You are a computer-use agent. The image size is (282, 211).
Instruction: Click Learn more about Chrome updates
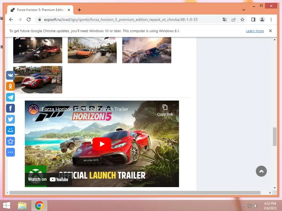tap(255, 31)
